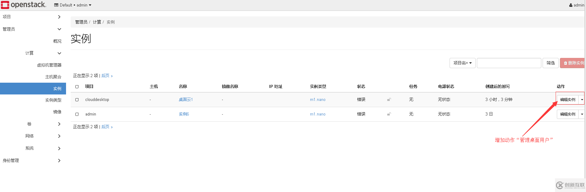This screenshot has width=586, height=192.
Task: Open admin user menu at top right
Action: (x=577, y=5)
